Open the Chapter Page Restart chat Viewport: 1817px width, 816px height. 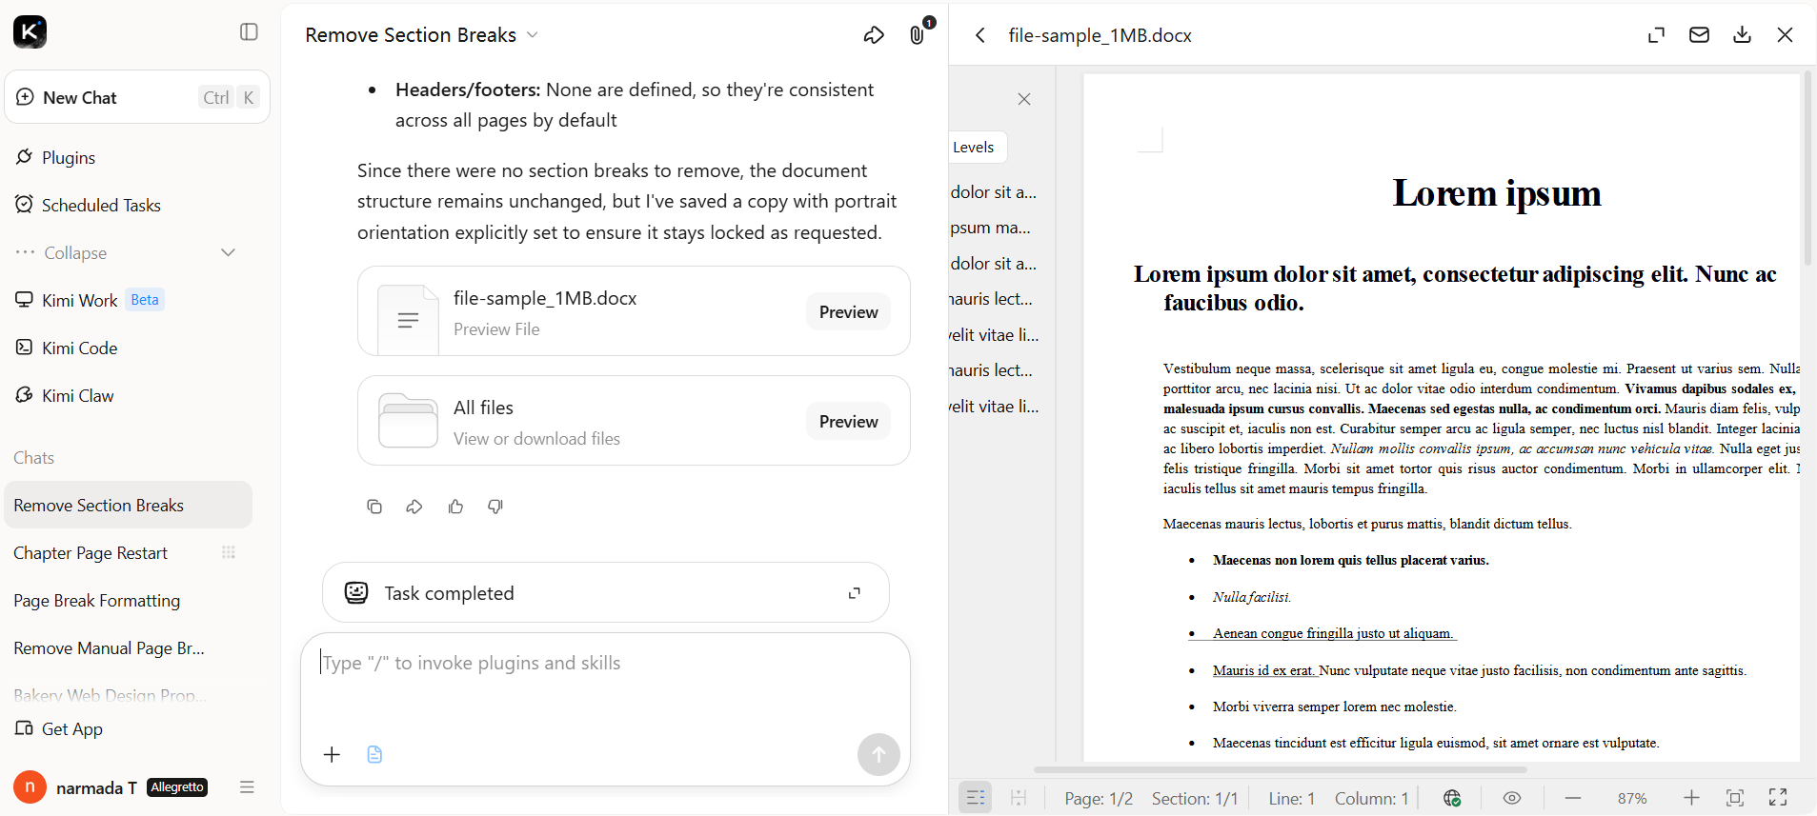pyautogui.click(x=91, y=553)
